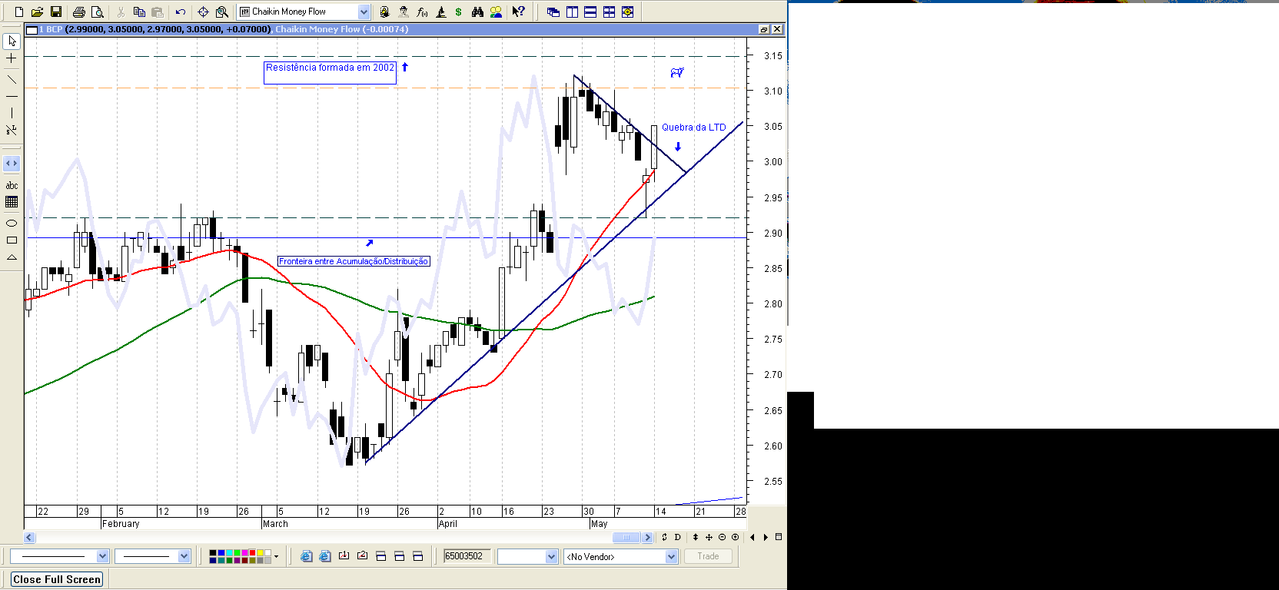Open the Expert Advisor icon
1279x590 pixels.
[404, 12]
